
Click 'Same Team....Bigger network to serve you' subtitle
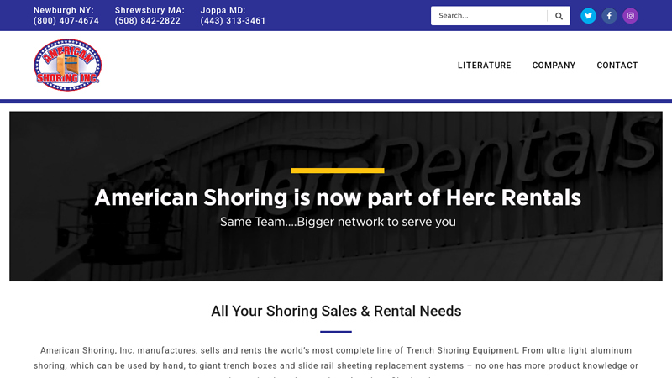338,222
